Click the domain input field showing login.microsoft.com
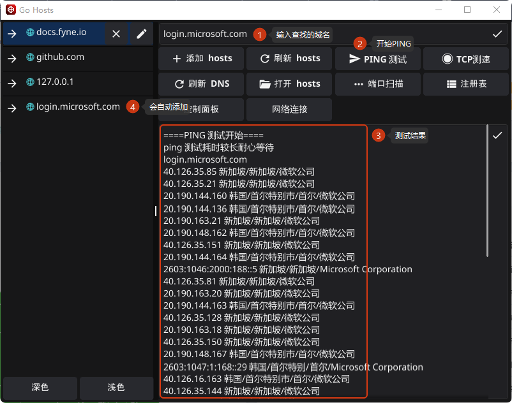Viewport: 512px width, 403px height. pos(204,34)
